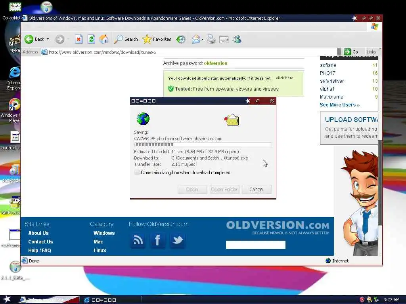This screenshot has height=304, width=406.
Task: Expand the Mail icon dropdown arrow
Action: click(203, 40)
